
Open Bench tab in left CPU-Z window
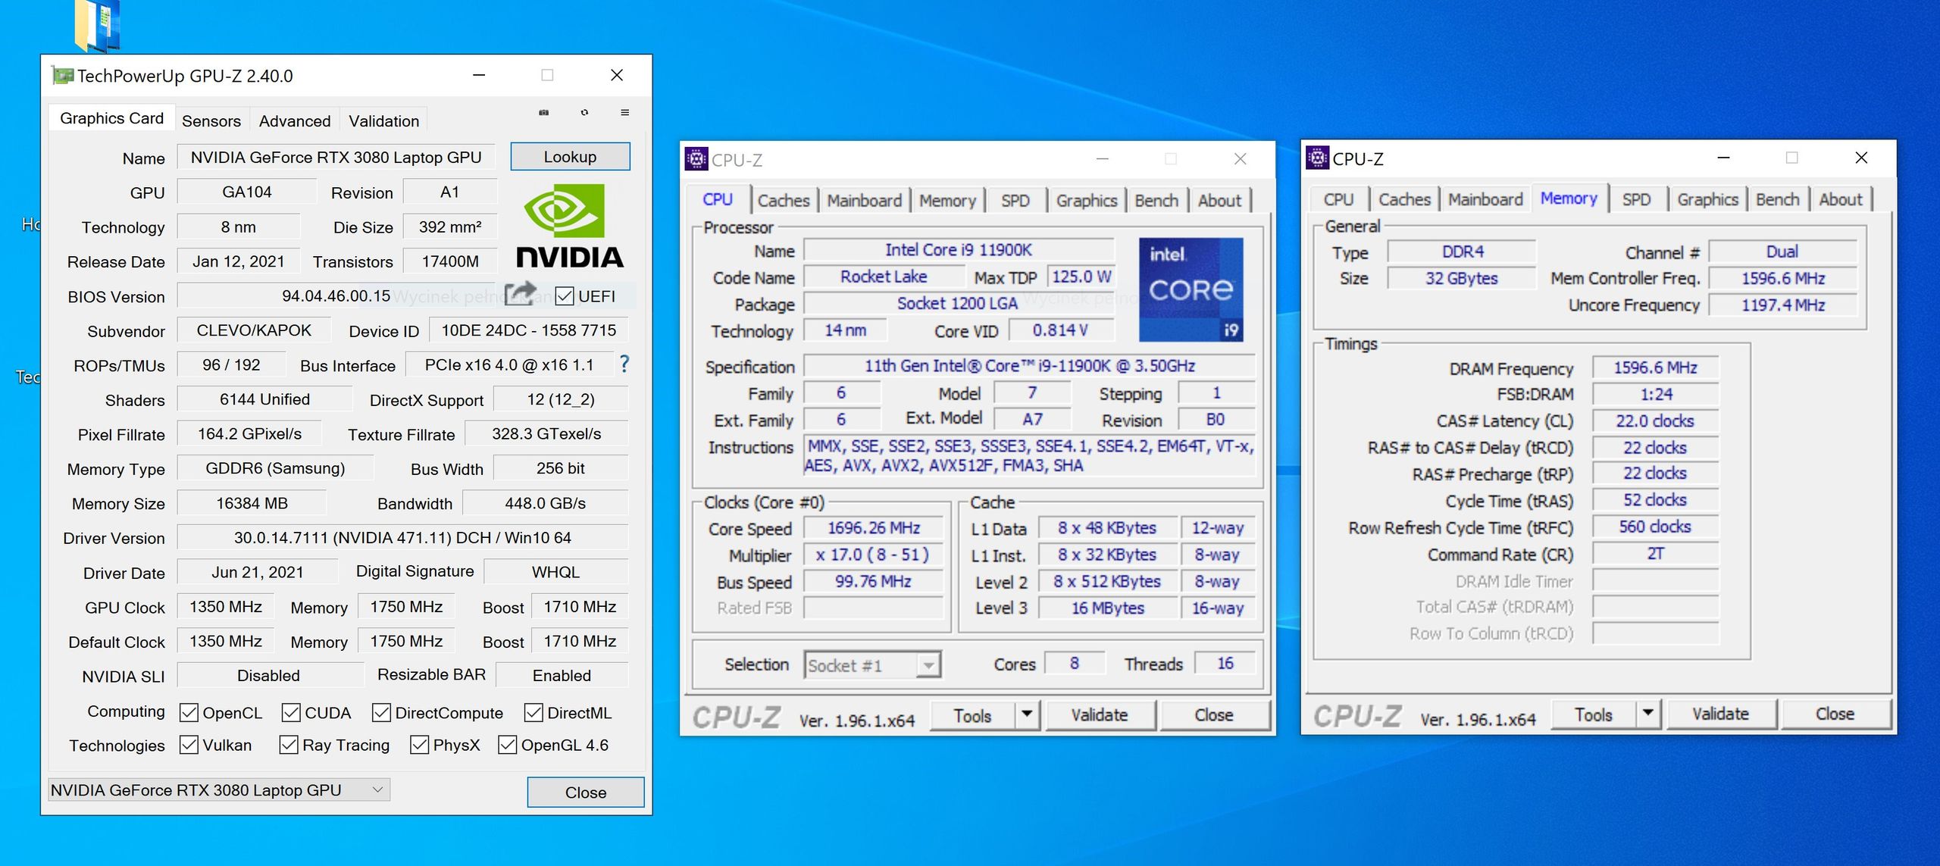point(1156,201)
